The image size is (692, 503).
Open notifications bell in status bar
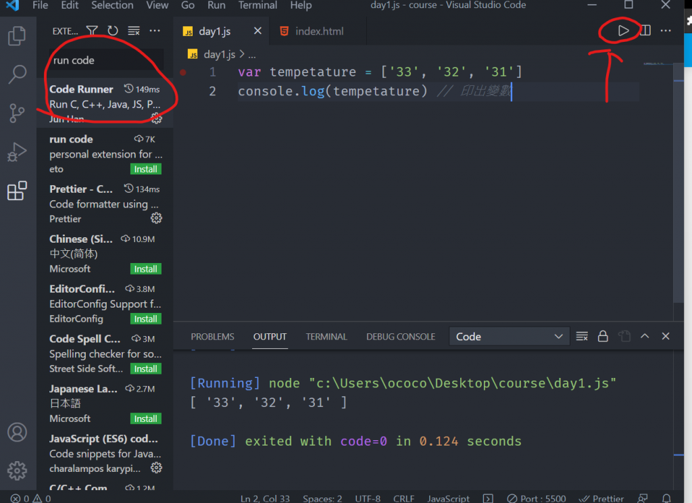pyautogui.click(x=666, y=498)
